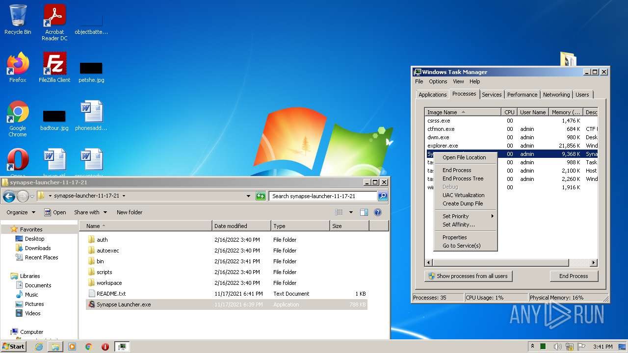Expand the recent pages dropdown arrow
628x353 pixels.
32,197
